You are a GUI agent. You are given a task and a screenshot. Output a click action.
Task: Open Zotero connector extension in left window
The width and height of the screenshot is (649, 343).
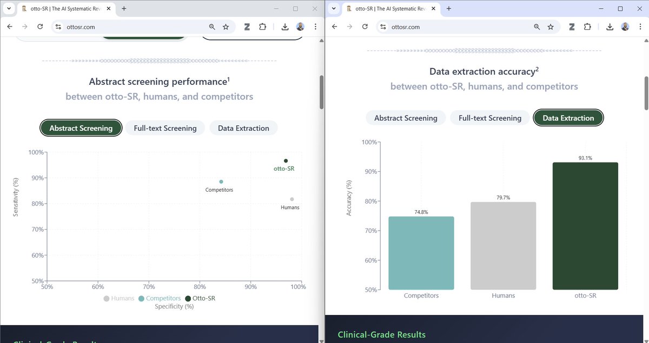point(247,27)
